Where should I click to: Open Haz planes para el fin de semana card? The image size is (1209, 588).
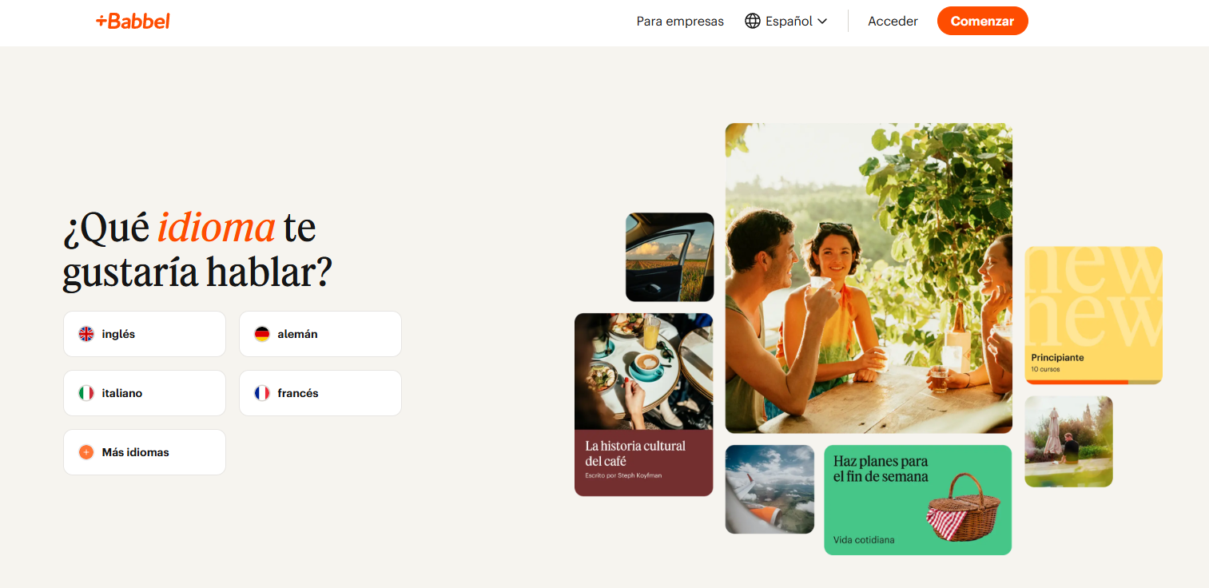[918, 500]
